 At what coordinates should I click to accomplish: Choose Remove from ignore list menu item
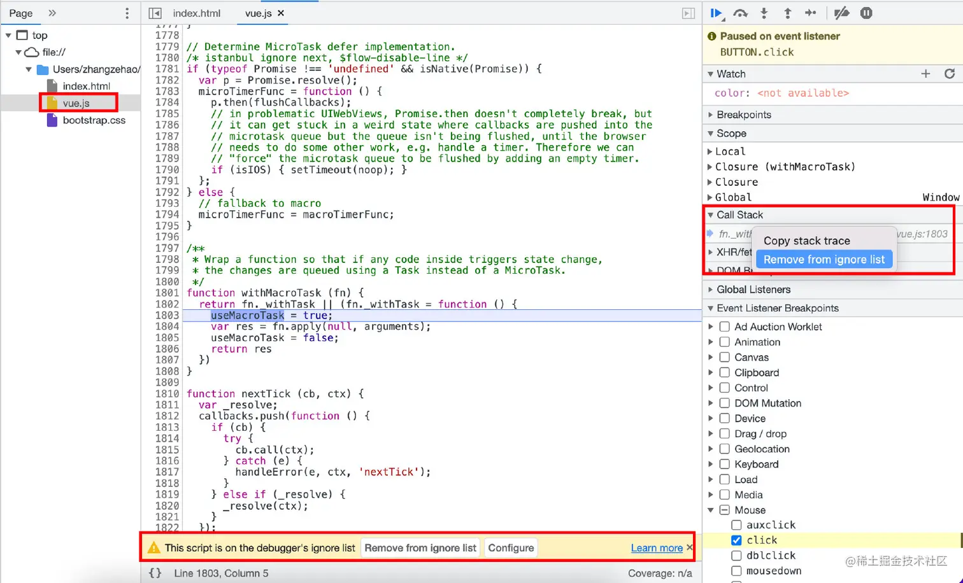[824, 259]
